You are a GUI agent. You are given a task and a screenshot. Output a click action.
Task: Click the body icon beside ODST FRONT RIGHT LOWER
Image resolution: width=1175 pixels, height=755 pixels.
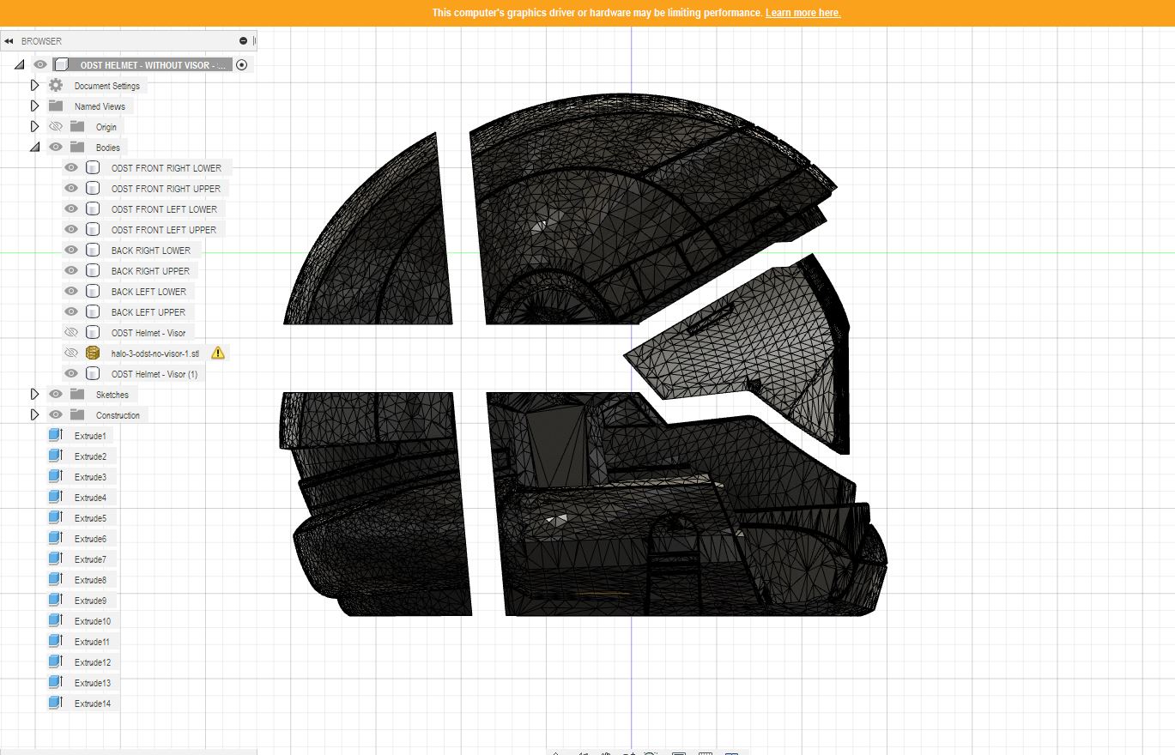(x=93, y=168)
